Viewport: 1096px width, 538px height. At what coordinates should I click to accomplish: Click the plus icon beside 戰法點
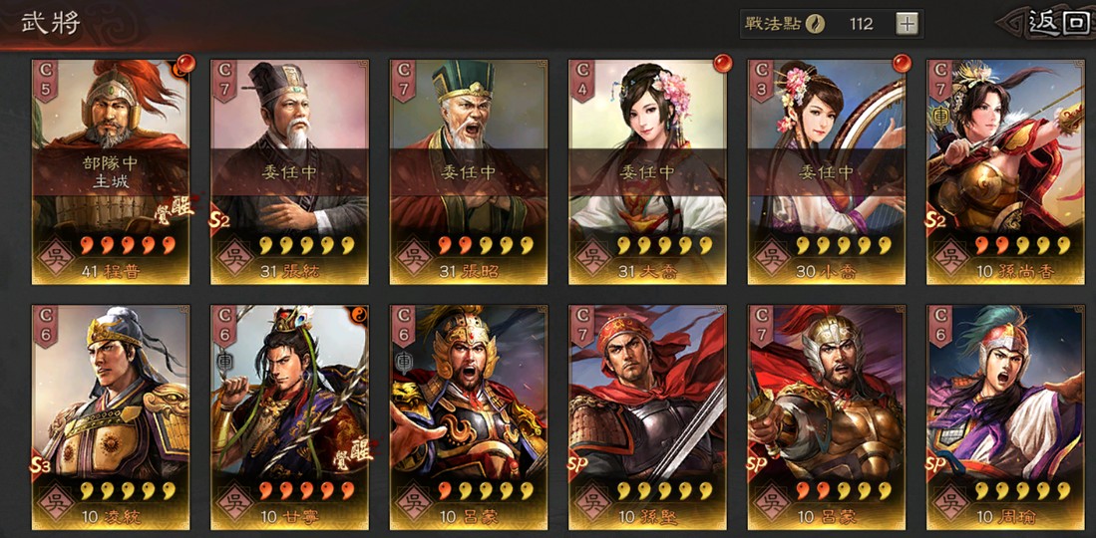coord(907,25)
